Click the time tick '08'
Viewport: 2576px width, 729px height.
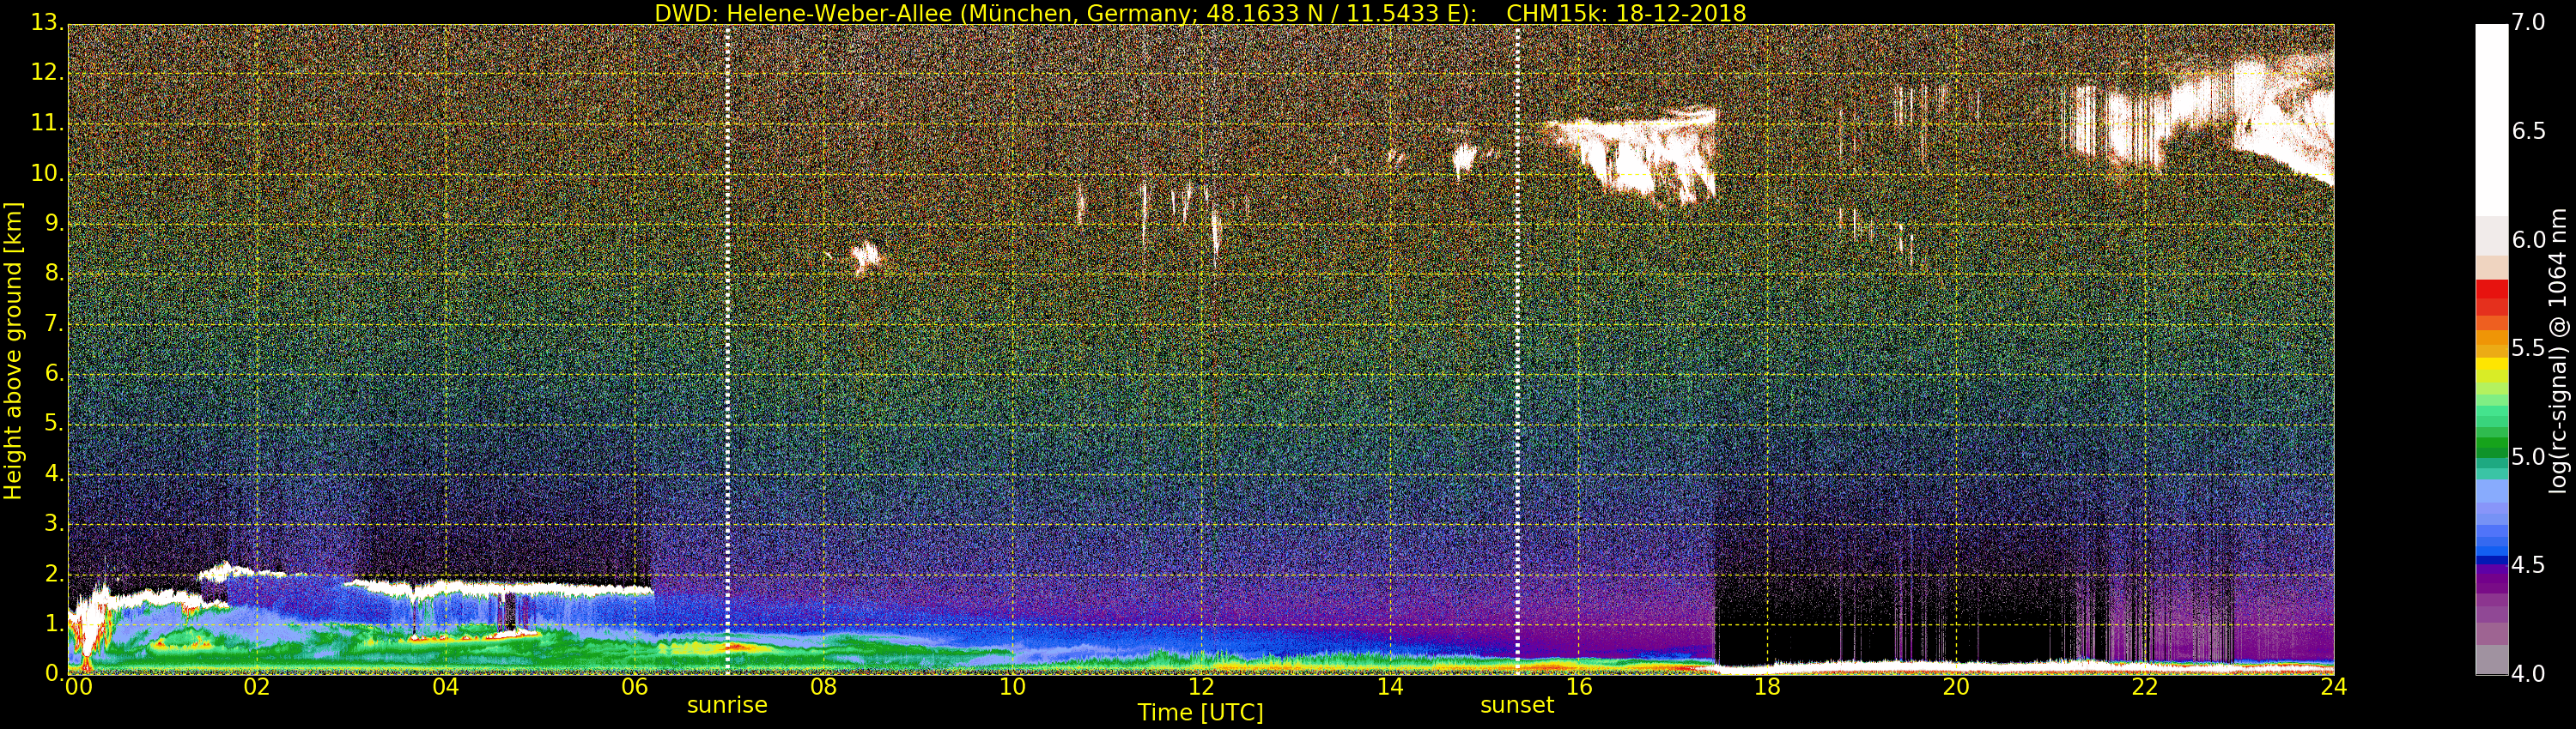coord(823,687)
